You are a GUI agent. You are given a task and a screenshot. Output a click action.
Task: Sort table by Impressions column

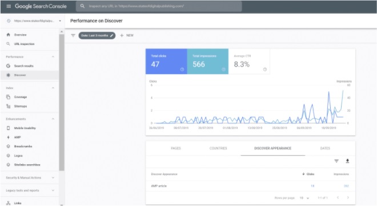point(341,174)
